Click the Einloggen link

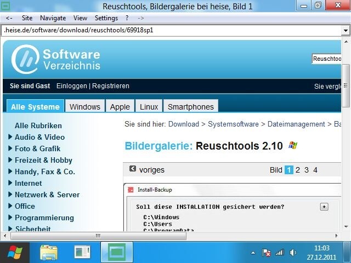[72, 86]
